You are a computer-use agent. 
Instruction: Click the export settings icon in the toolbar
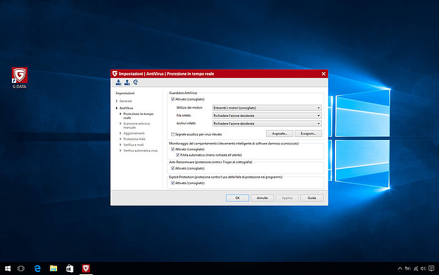coord(127,82)
